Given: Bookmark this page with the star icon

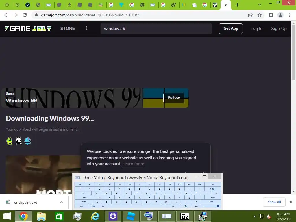Looking at the screenshot, I should coord(260,15).
